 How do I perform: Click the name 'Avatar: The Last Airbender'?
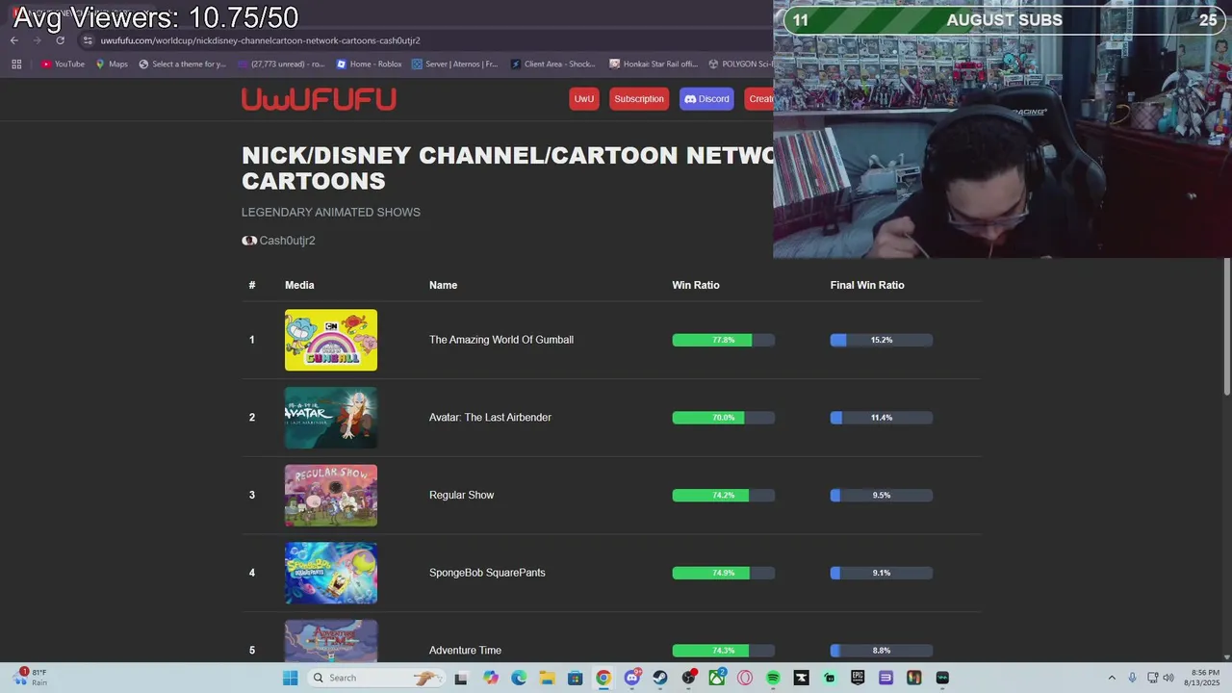490,418
